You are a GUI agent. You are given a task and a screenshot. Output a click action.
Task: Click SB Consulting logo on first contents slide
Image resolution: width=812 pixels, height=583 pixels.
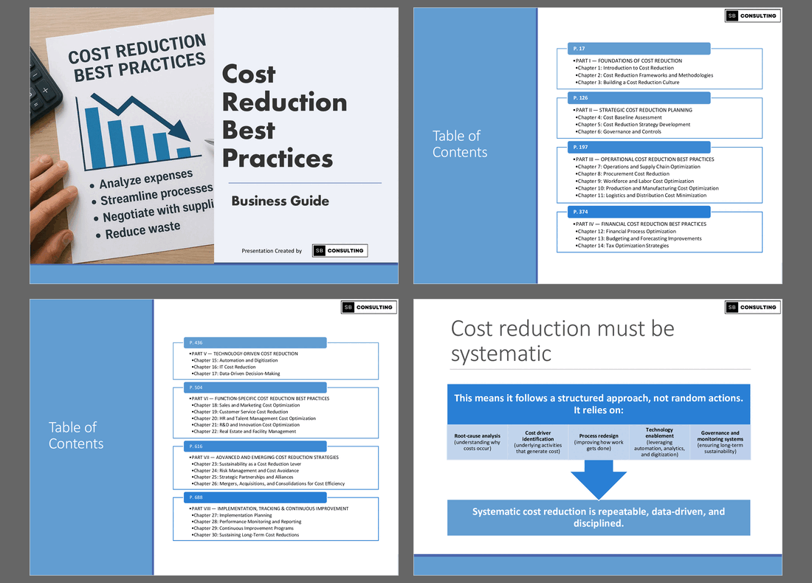(x=752, y=15)
